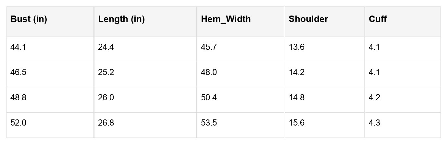
Task: Select the bust cell 52.0
Action: [18, 123]
